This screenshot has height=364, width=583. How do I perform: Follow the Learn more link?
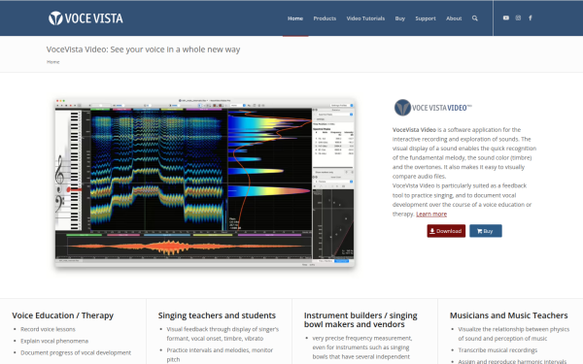(431, 214)
